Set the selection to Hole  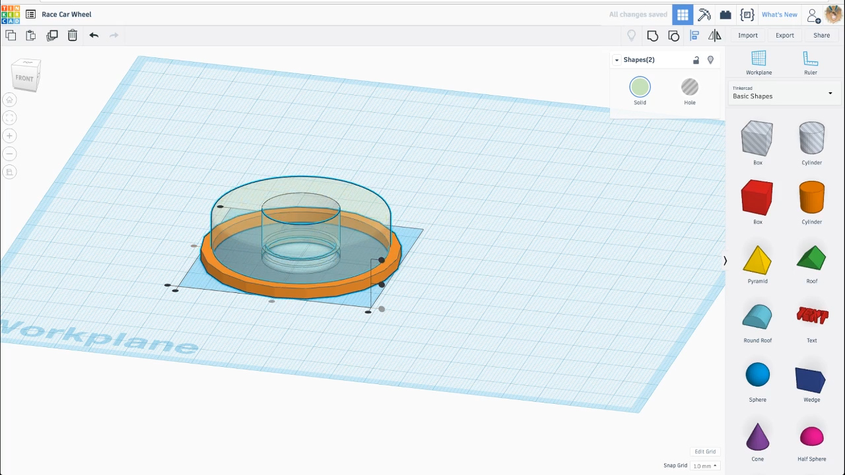pyautogui.click(x=690, y=91)
